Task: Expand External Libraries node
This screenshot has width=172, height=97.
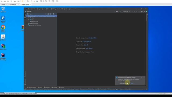Action: click(x=27, y=23)
